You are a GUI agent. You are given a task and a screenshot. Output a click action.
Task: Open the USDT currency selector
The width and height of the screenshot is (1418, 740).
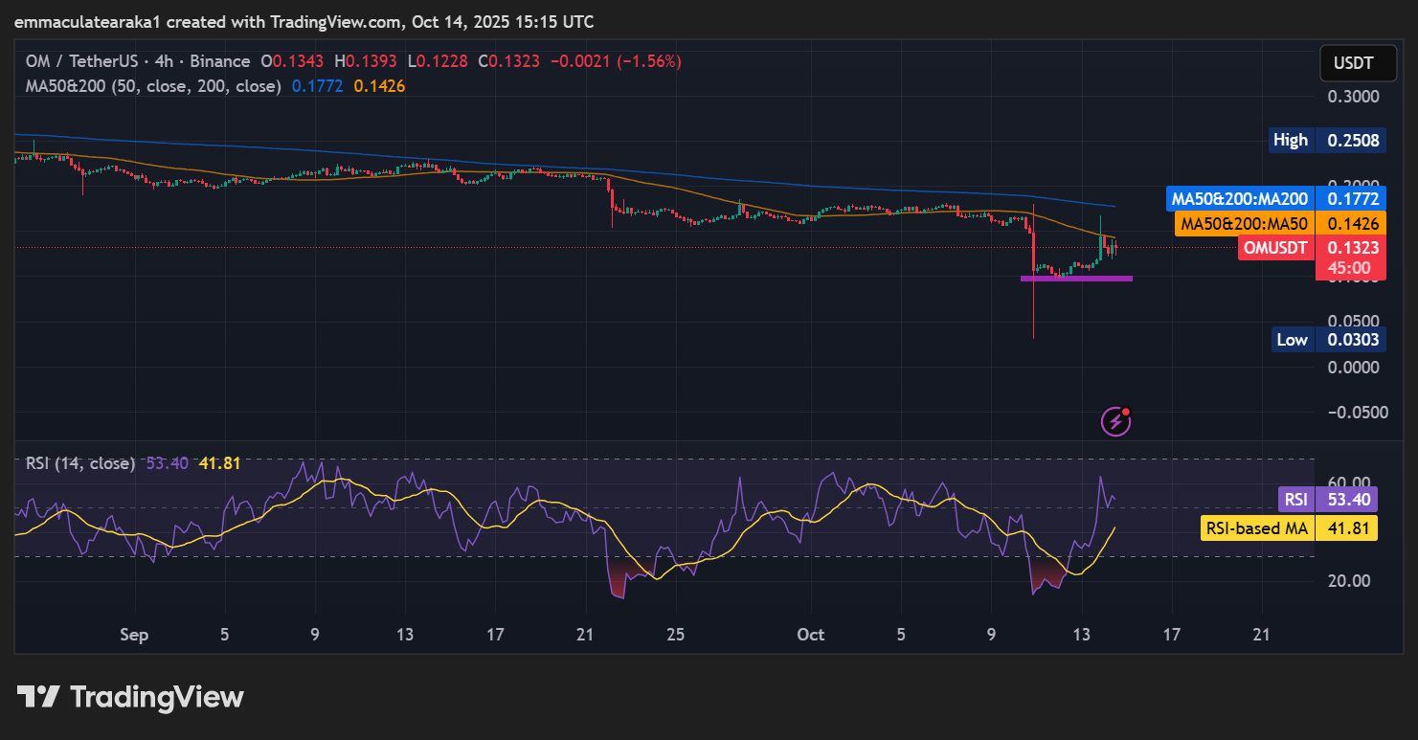pyautogui.click(x=1352, y=63)
